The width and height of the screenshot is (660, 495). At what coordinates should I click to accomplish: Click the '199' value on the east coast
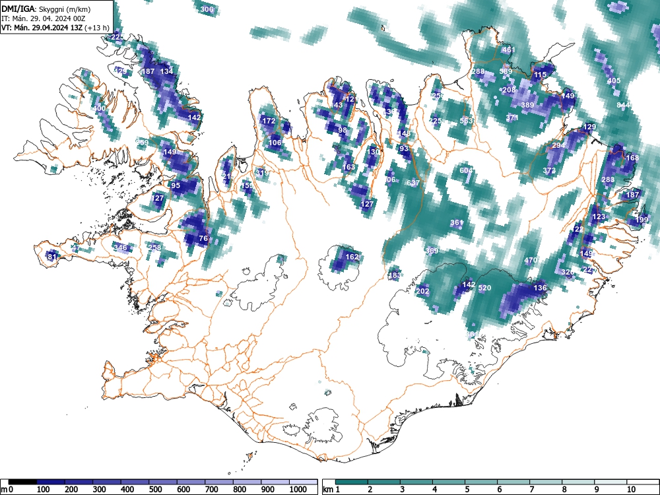[x=642, y=220]
